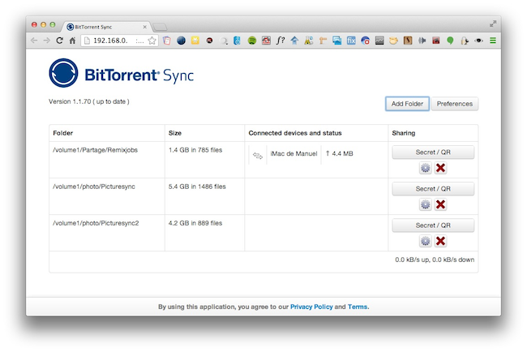
Task: Click the 4.4 MB upload status
Action: point(340,153)
